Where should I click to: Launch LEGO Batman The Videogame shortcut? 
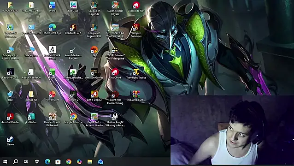coord(115,53)
